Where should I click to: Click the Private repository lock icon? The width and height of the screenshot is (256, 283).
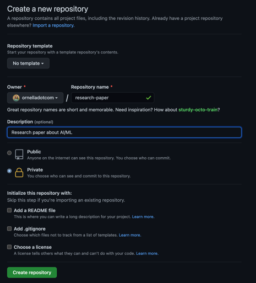19,173
